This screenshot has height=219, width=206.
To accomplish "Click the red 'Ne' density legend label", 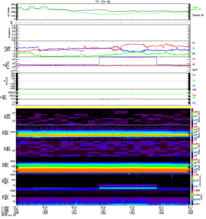I will tap(194, 59).
